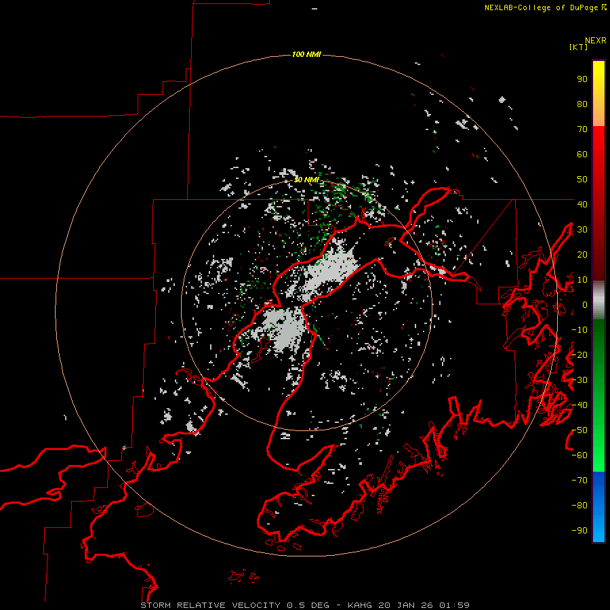610x610 pixels.
Task: Click the -10 value on velocity scale
Action: tap(579, 330)
